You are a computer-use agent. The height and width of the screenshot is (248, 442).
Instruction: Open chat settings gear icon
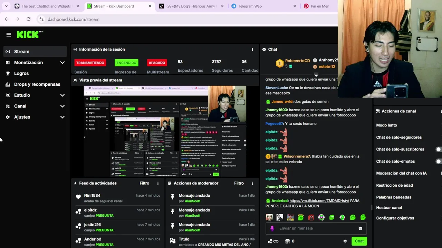345,241
